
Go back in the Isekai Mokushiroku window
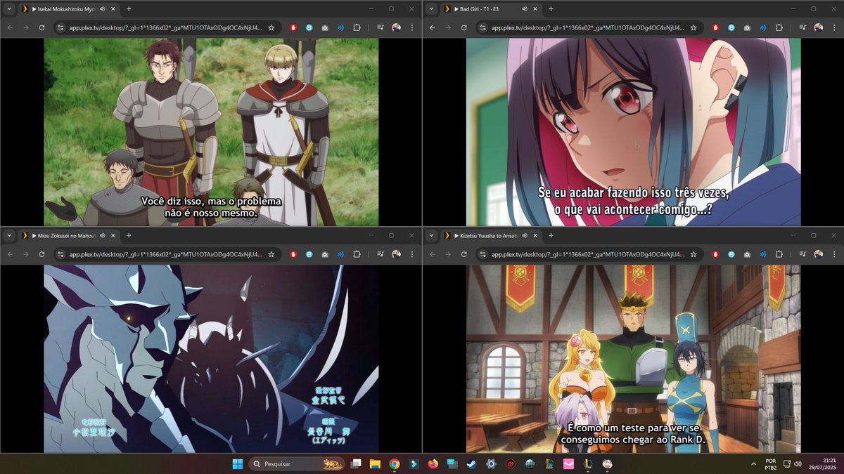[9, 27]
